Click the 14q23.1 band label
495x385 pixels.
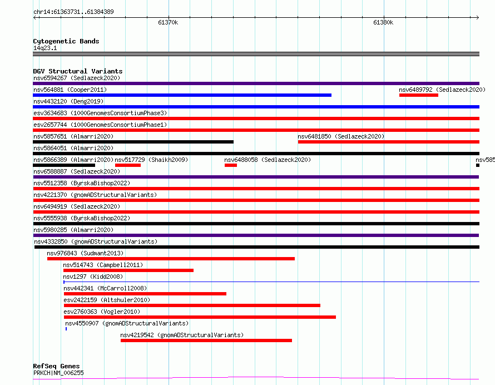pyautogui.click(x=45, y=48)
